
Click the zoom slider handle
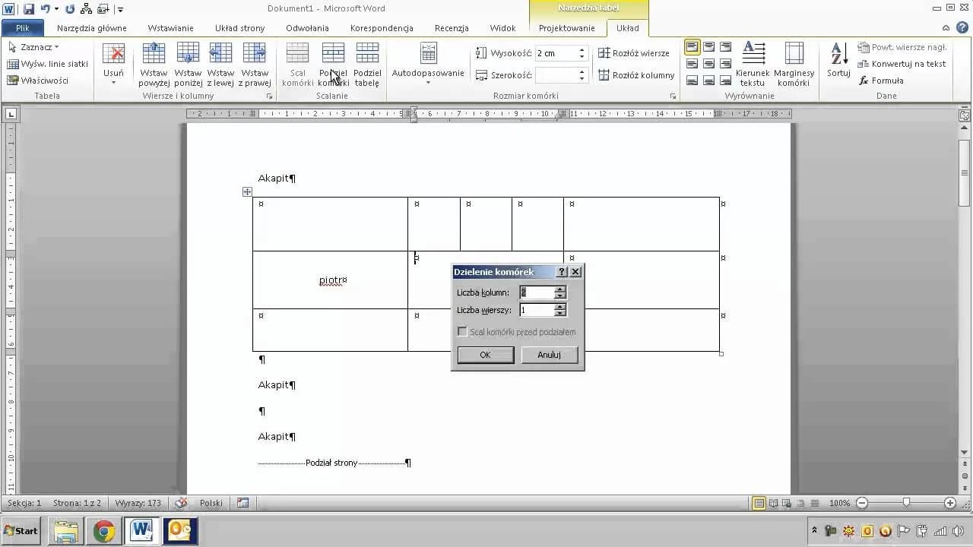point(905,503)
